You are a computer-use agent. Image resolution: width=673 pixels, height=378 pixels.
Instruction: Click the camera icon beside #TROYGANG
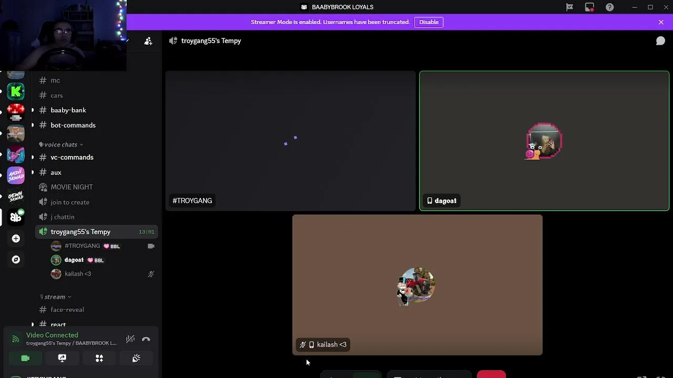(151, 246)
